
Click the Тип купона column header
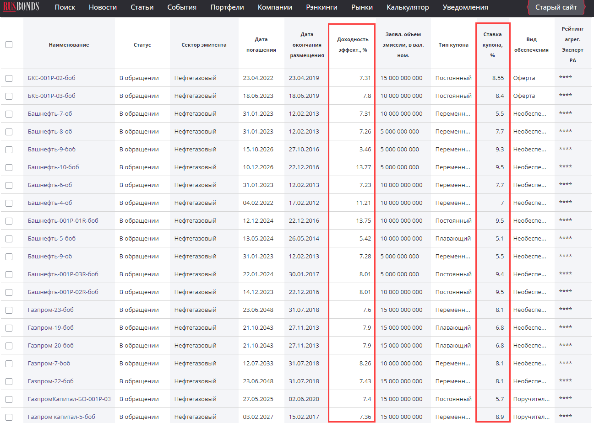coord(453,45)
